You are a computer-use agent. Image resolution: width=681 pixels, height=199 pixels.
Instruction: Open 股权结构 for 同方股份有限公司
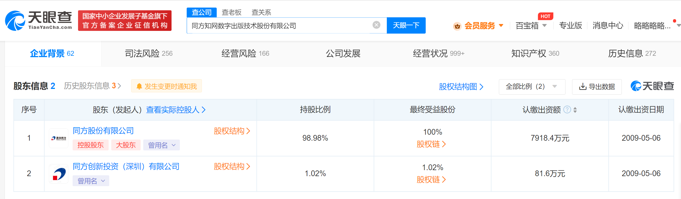232,131
